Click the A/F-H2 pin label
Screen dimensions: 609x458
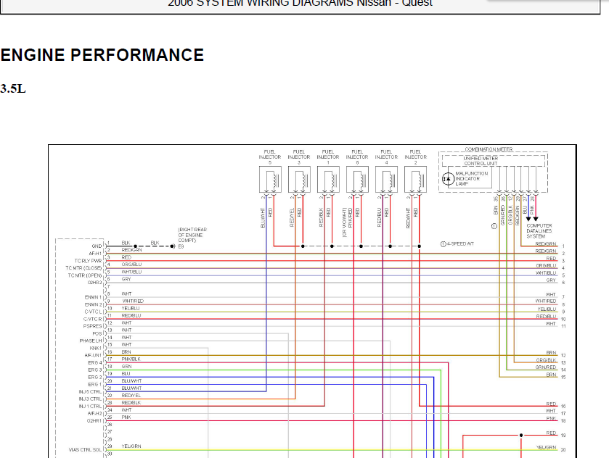click(x=95, y=414)
